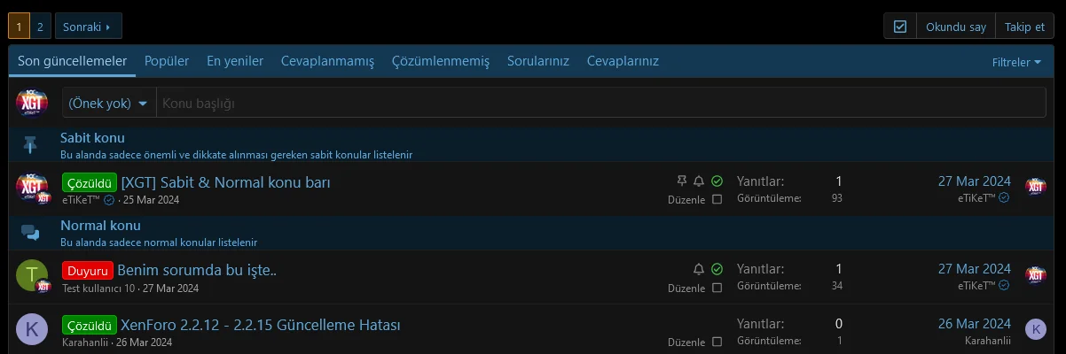Click the red Duyuru prefix label
1066x354 pixels.
tap(87, 270)
